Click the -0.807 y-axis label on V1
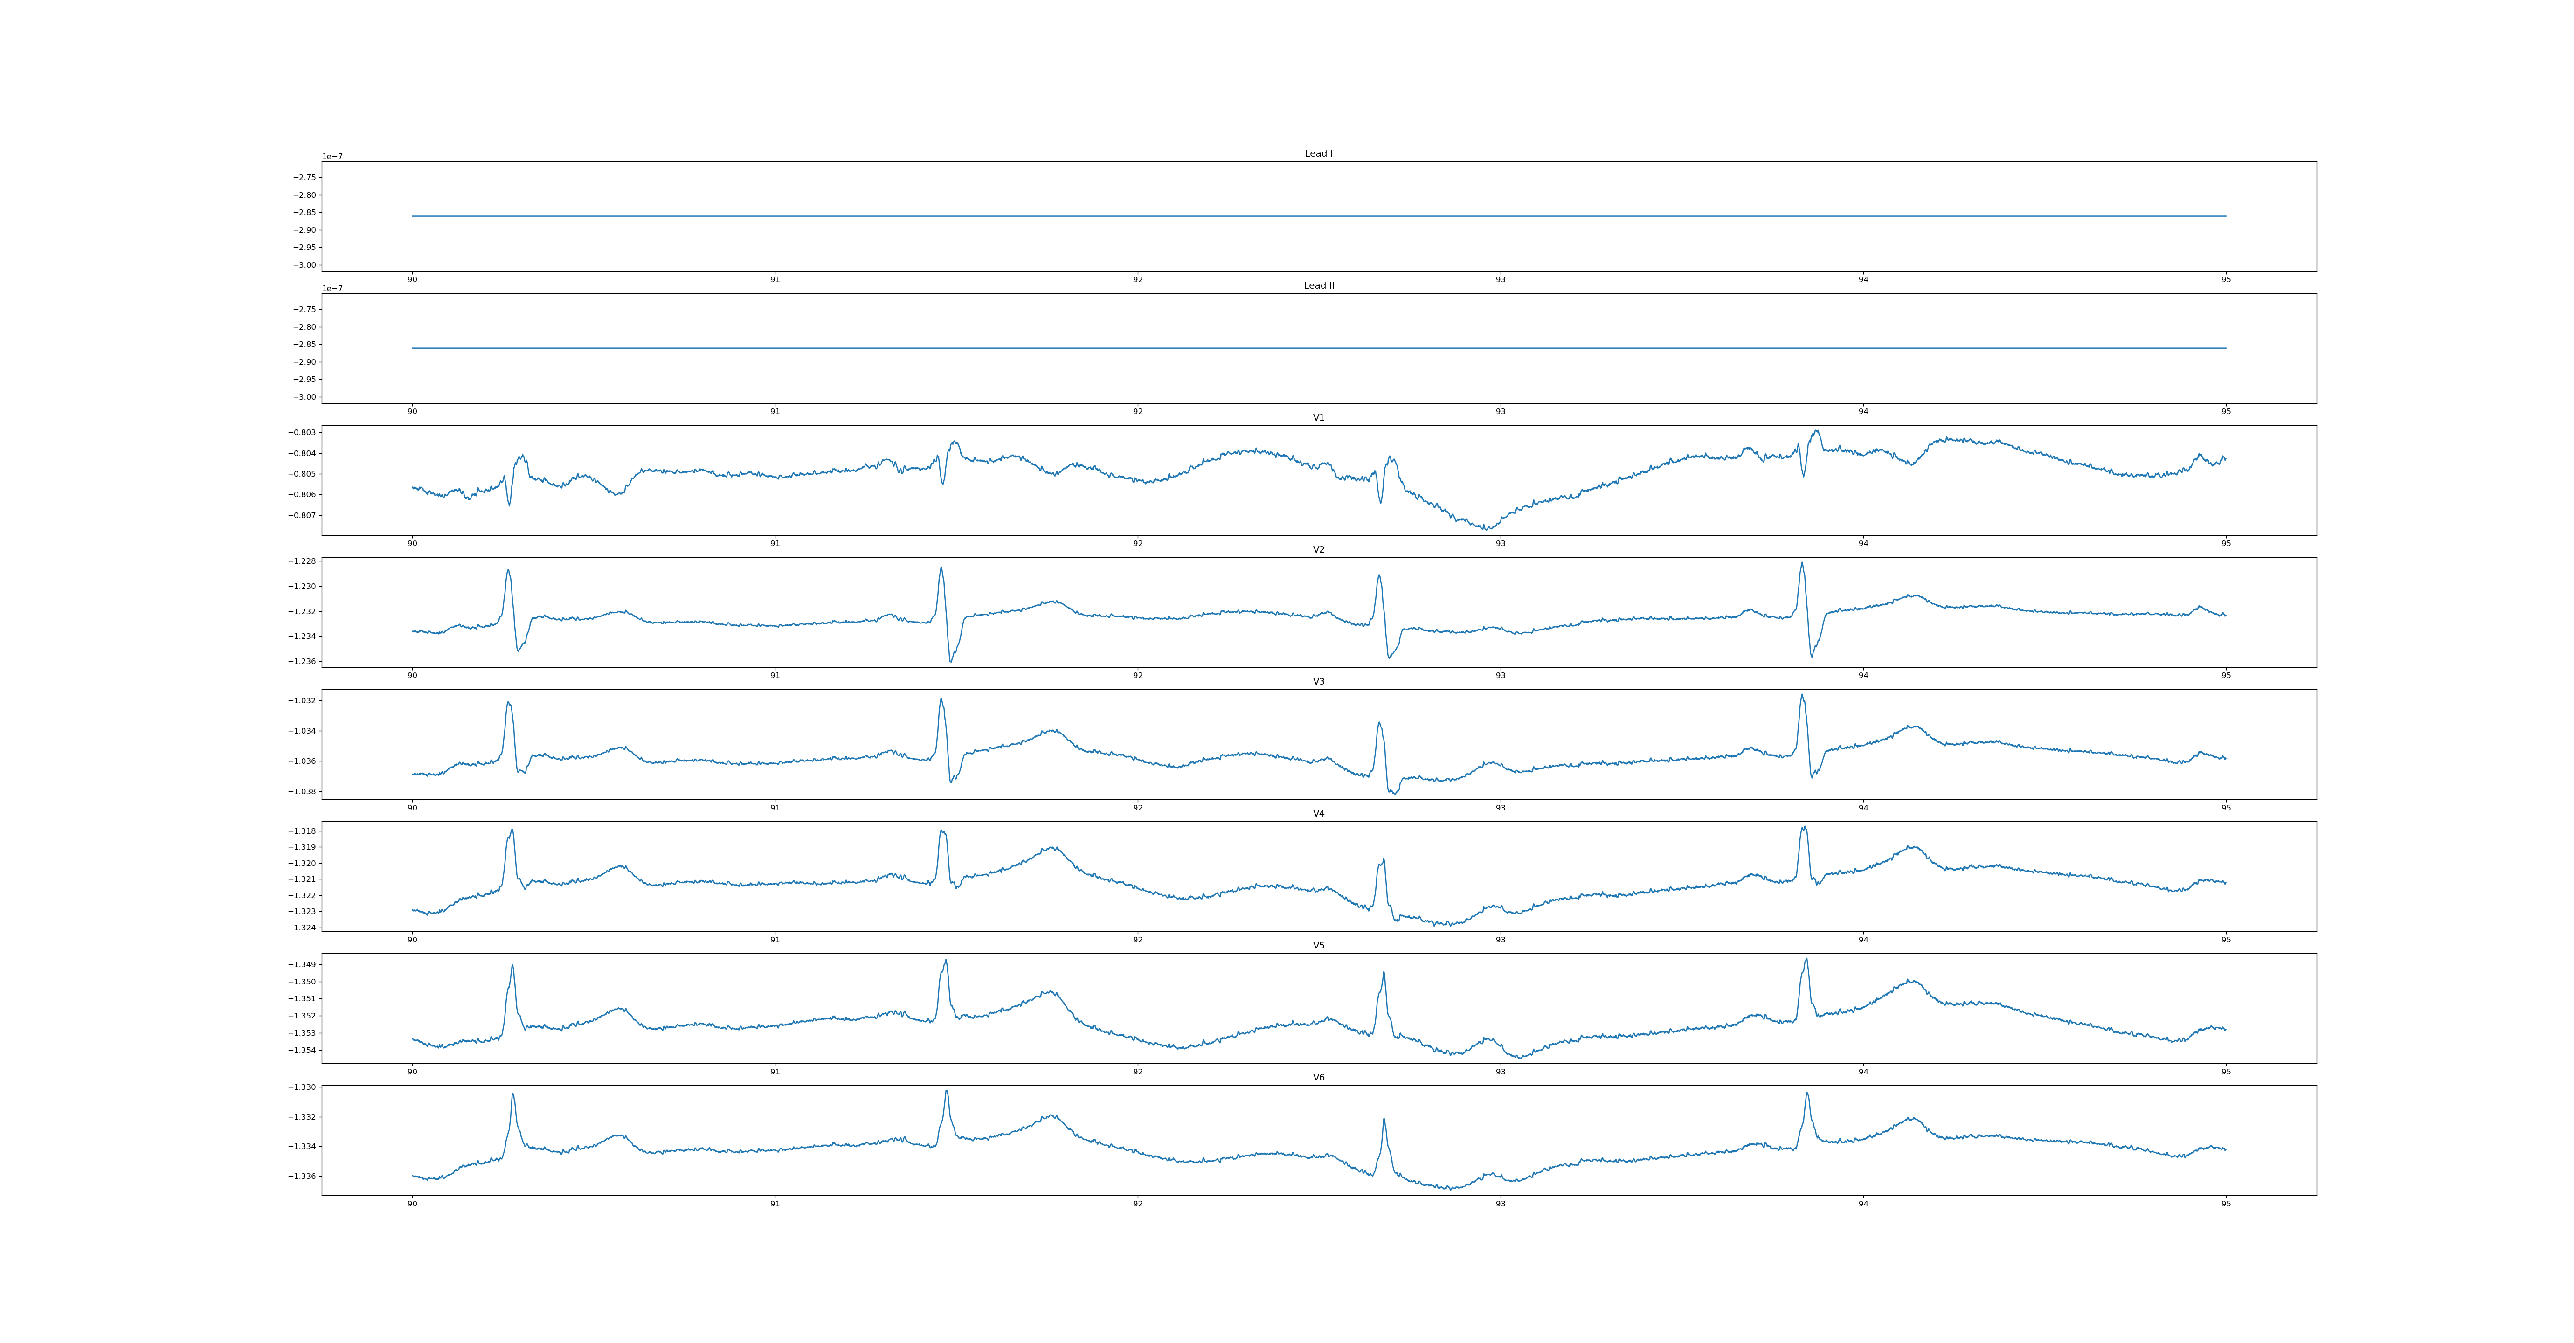This screenshot has height=1343, width=2574. 302,516
